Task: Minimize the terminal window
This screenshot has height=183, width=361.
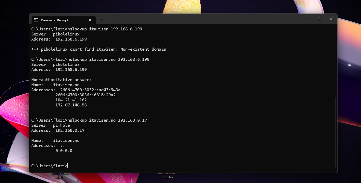Action: pyautogui.click(x=306, y=19)
